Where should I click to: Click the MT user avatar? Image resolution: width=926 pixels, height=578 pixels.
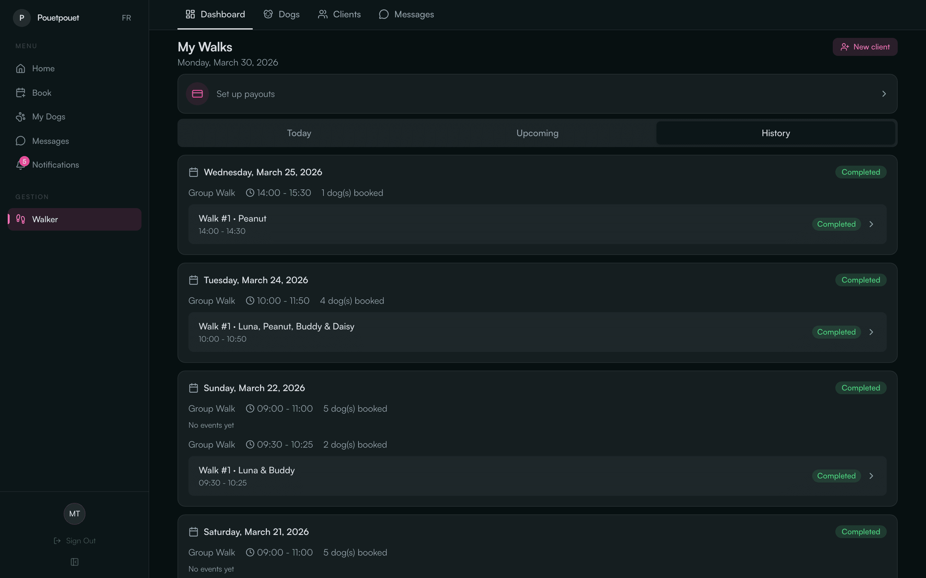pos(75,514)
